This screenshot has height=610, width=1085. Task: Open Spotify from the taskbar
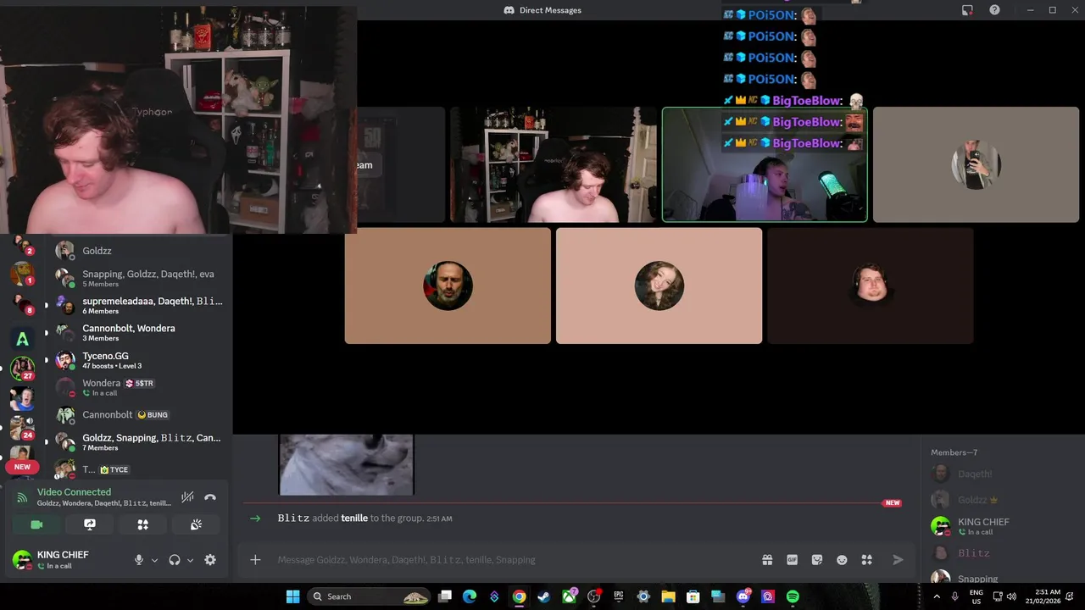tap(793, 596)
